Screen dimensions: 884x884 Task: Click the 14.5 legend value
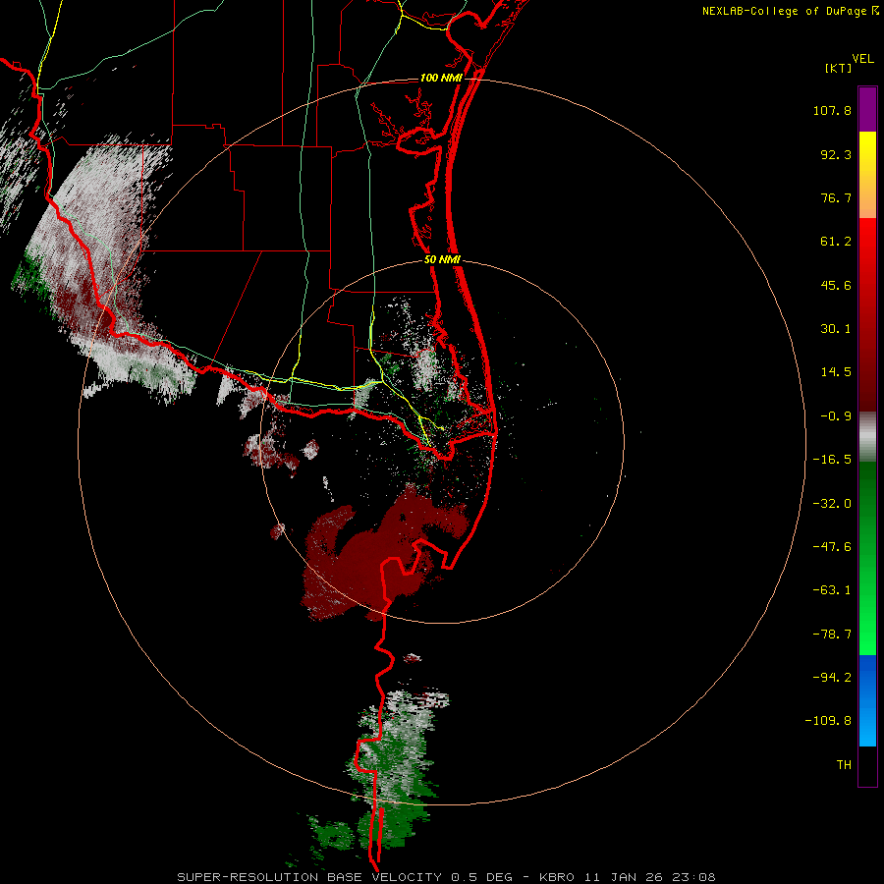click(836, 372)
